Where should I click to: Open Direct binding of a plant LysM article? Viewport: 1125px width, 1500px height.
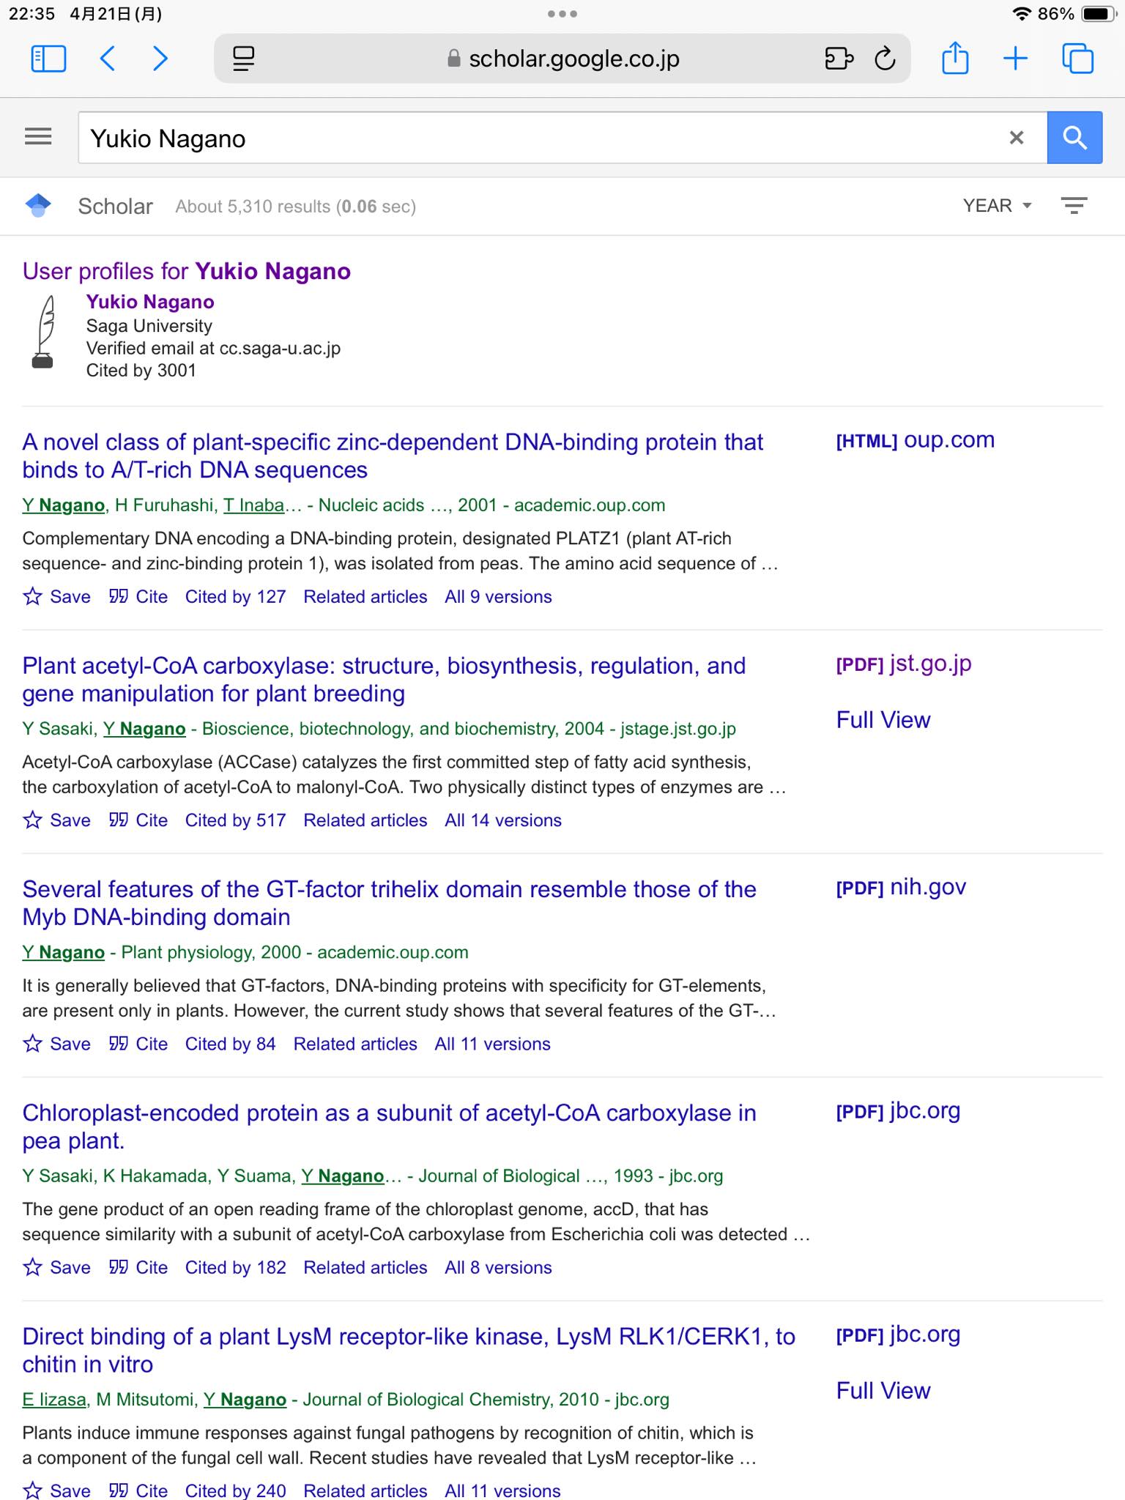tap(409, 1349)
